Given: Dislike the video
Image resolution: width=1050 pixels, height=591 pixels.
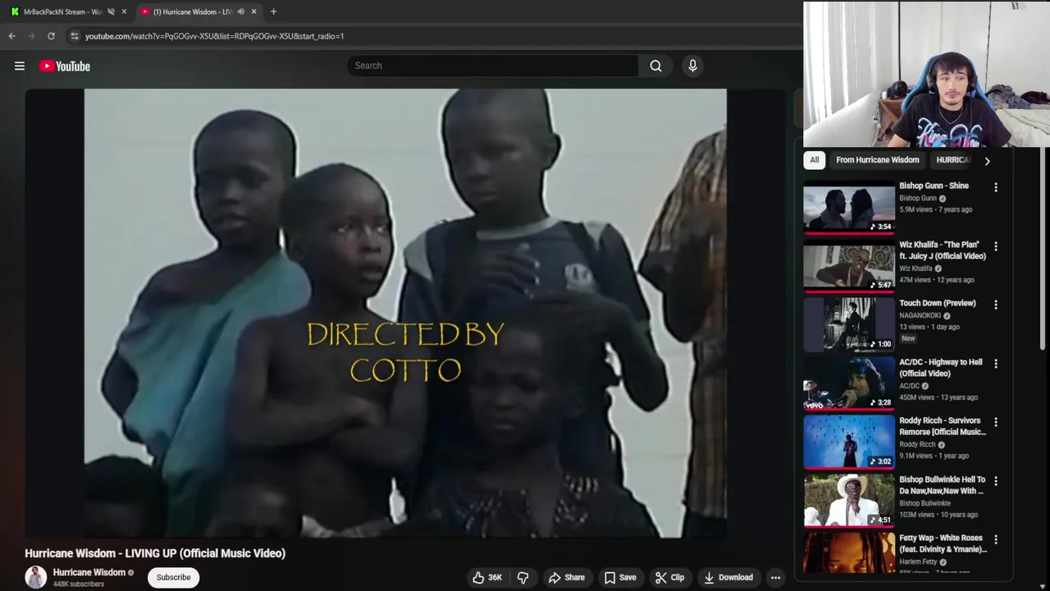Looking at the screenshot, I should pos(523,577).
